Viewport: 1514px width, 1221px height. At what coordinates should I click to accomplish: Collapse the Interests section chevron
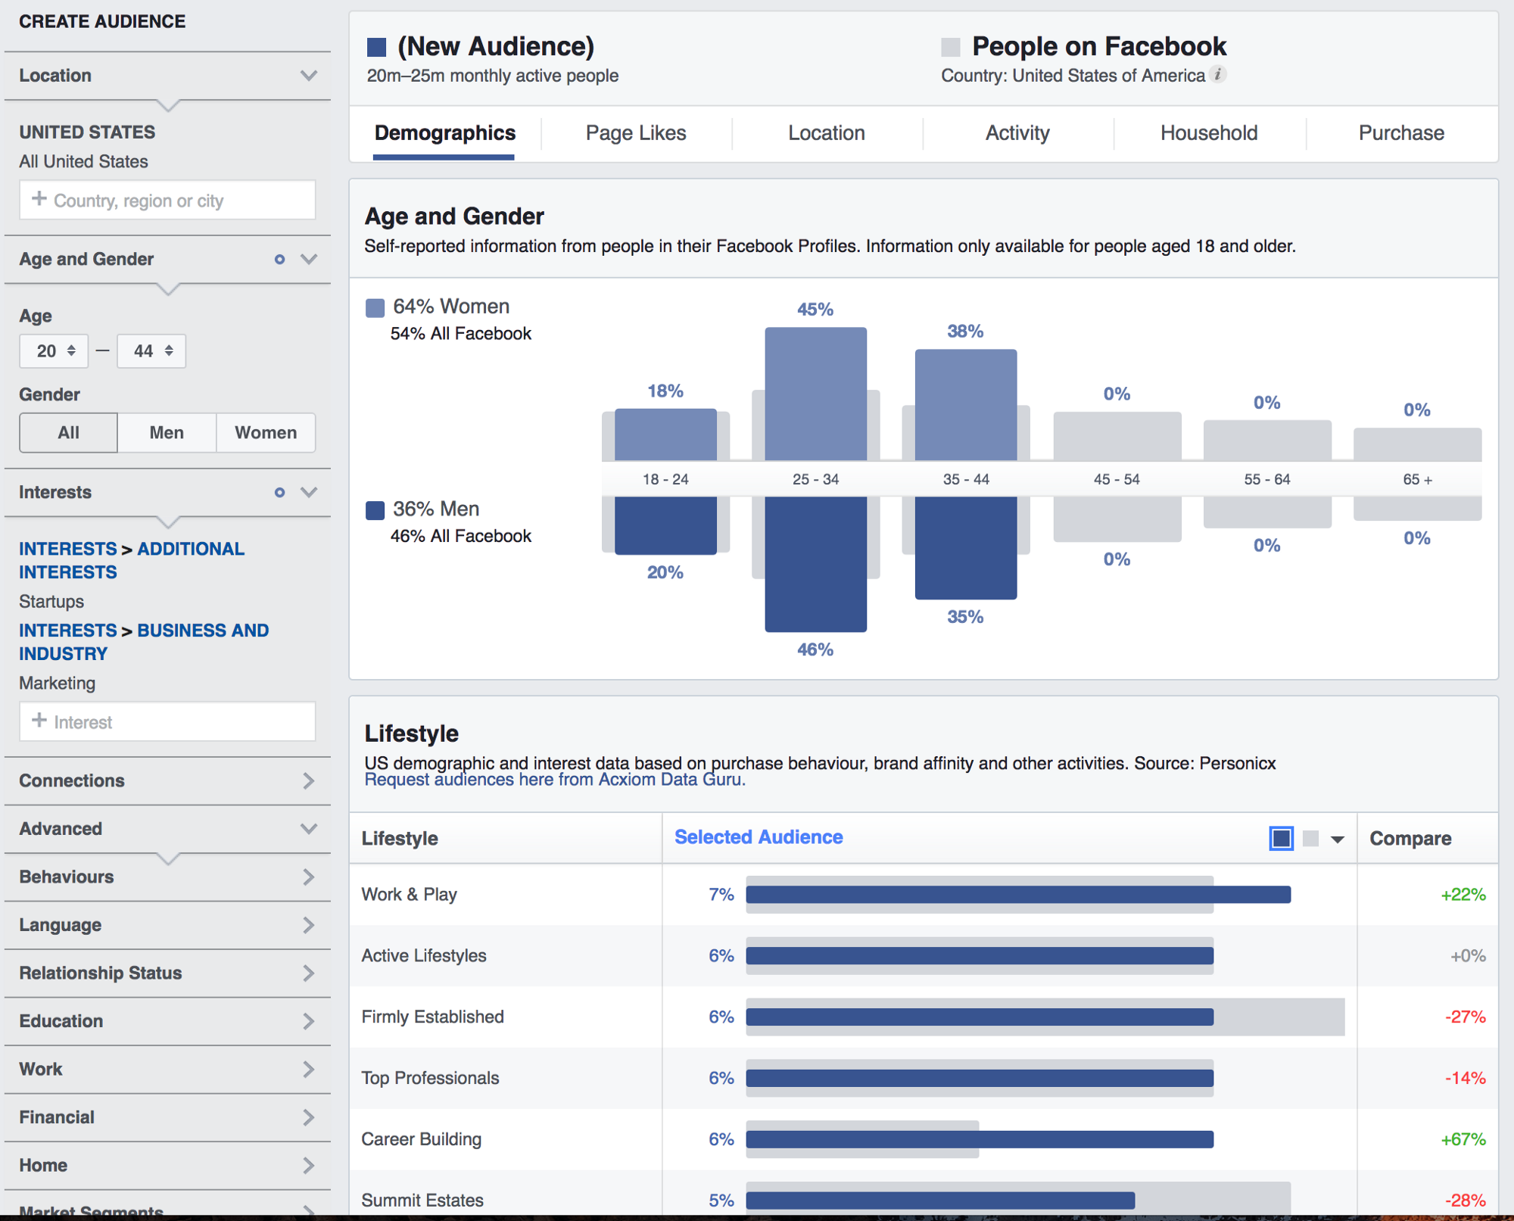click(308, 492)
